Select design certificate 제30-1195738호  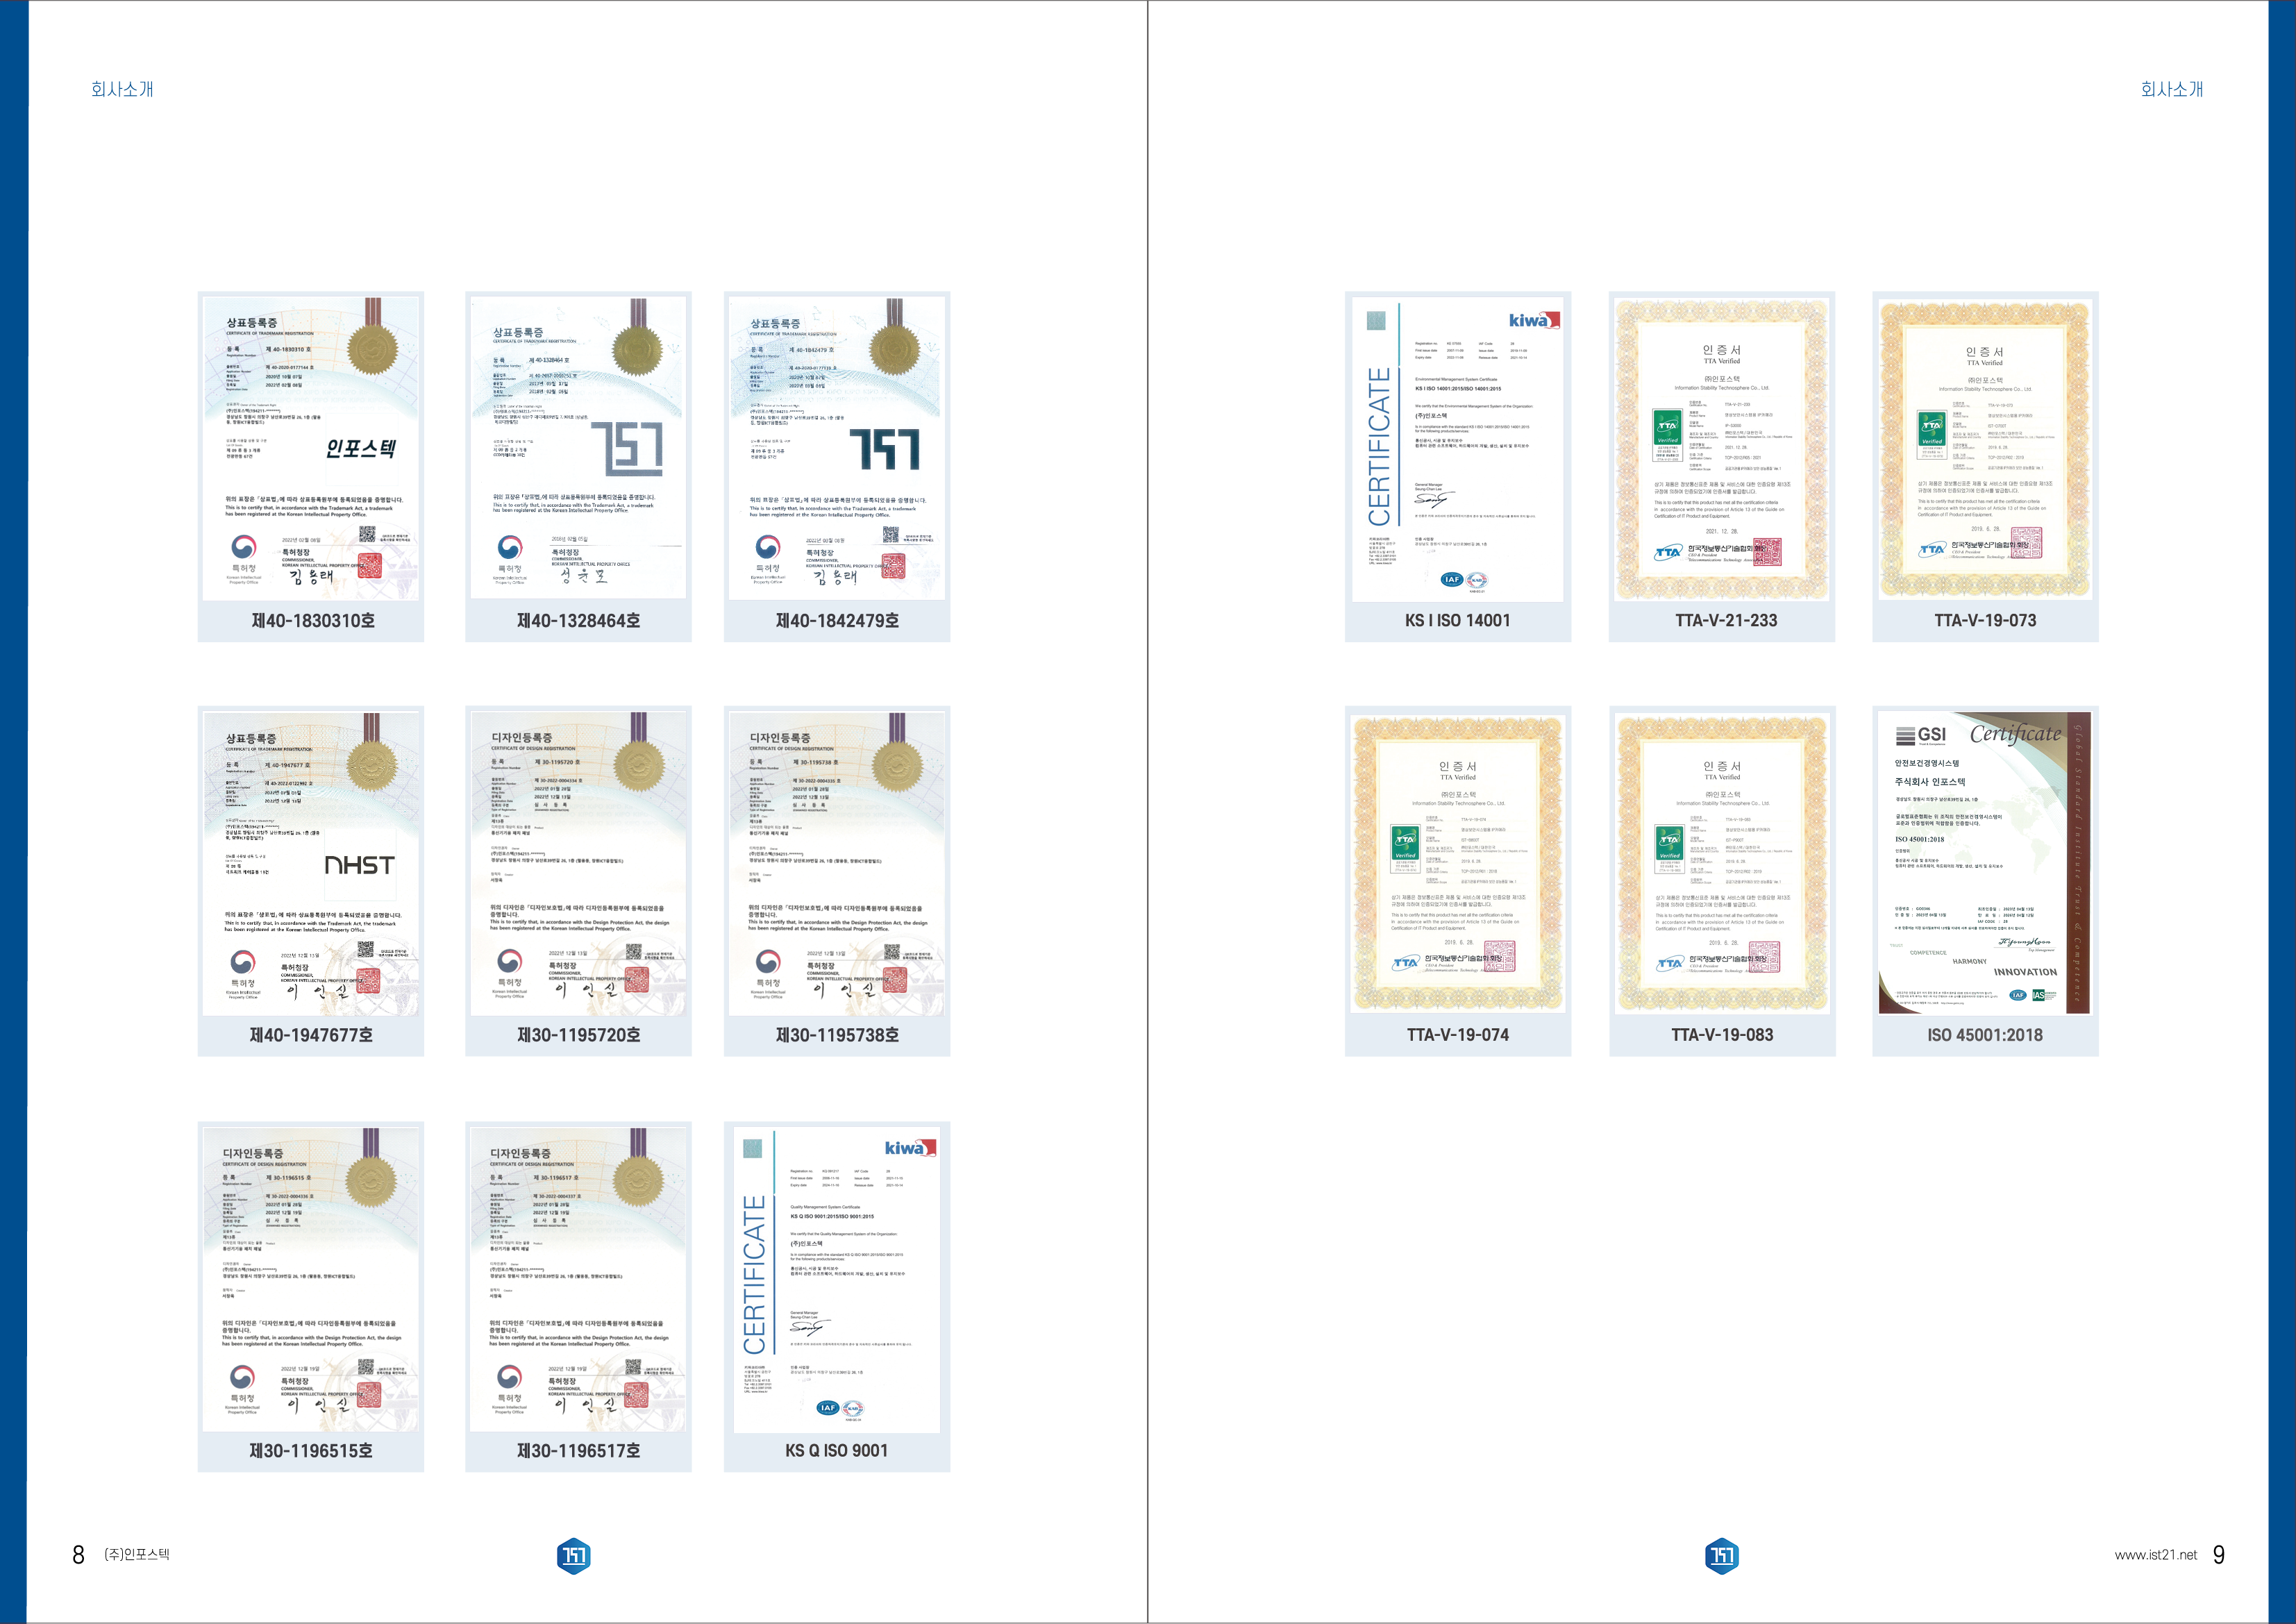[837, 863]
